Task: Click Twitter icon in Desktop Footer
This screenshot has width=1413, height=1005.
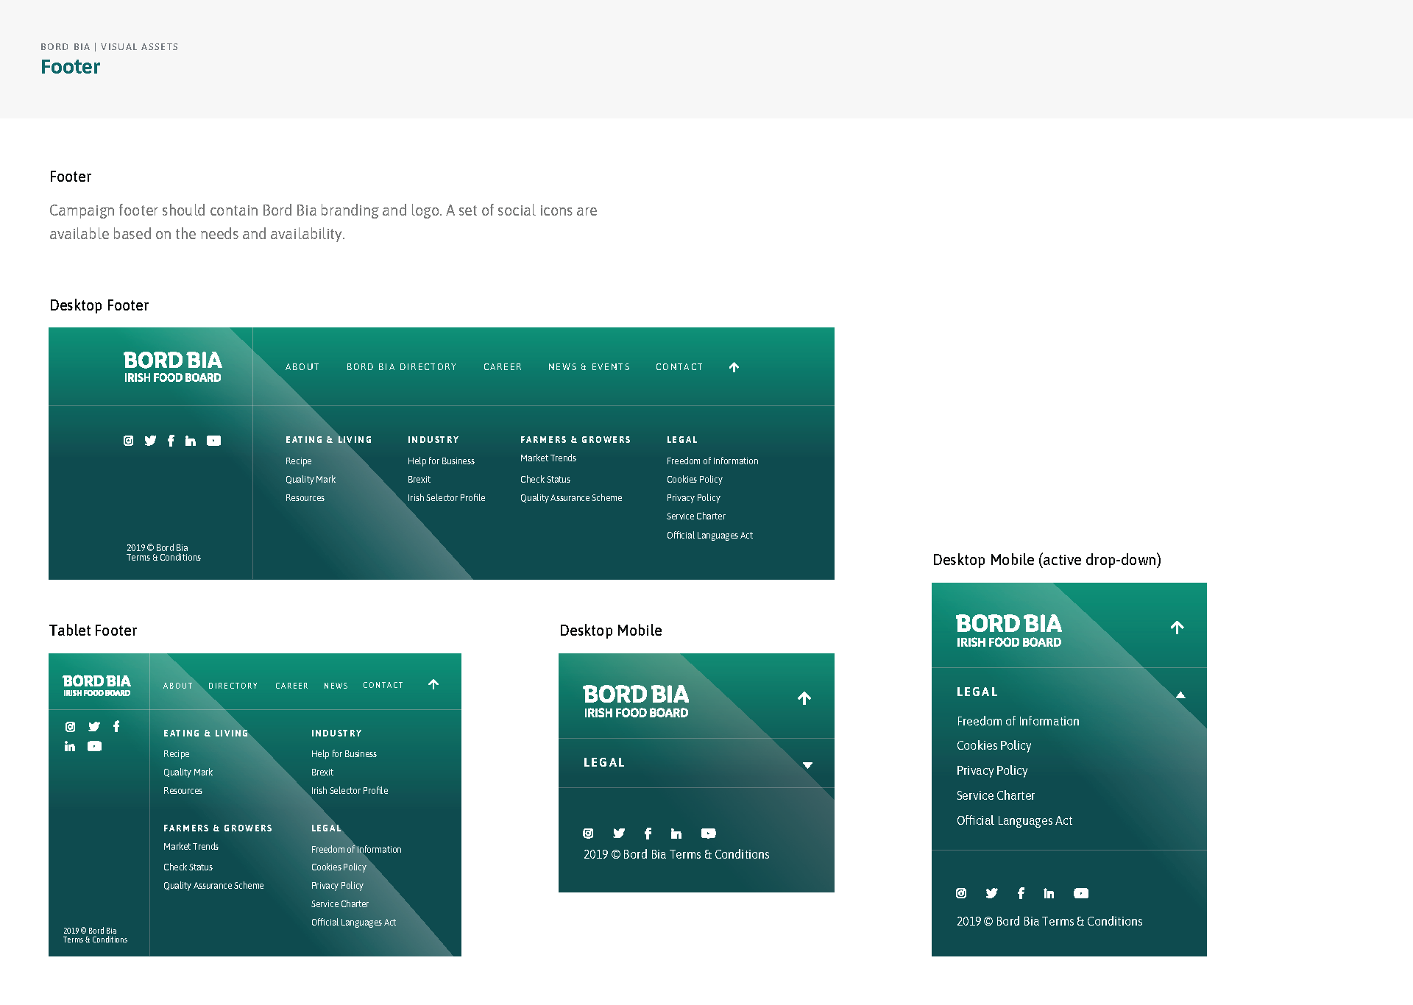Action: tap(150, 441)
